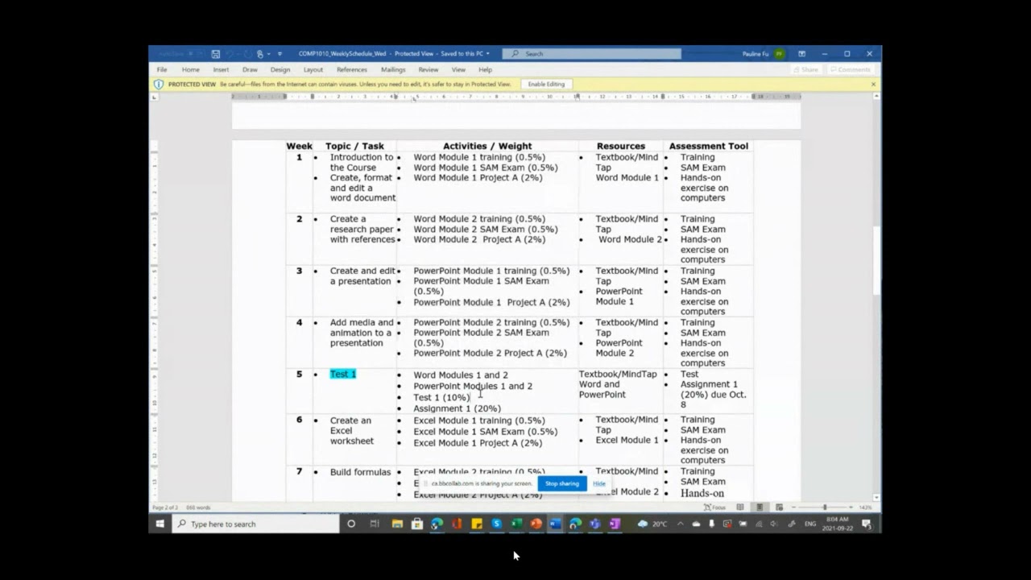This screenshot has width=1031, height=580.
Task: Click the Type here to search box
Action: click(255, 524)
